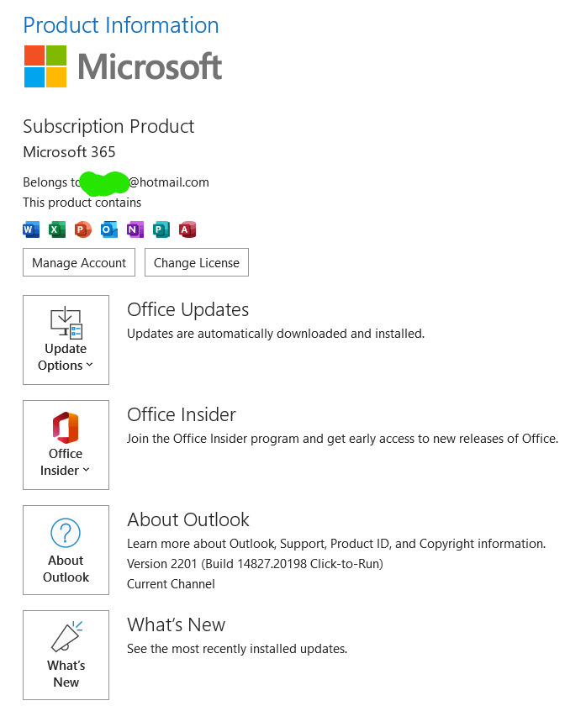This screenshot has width=586, height=706.
Task: Expand the Update Options dropdown
Action: pos(66,340)
